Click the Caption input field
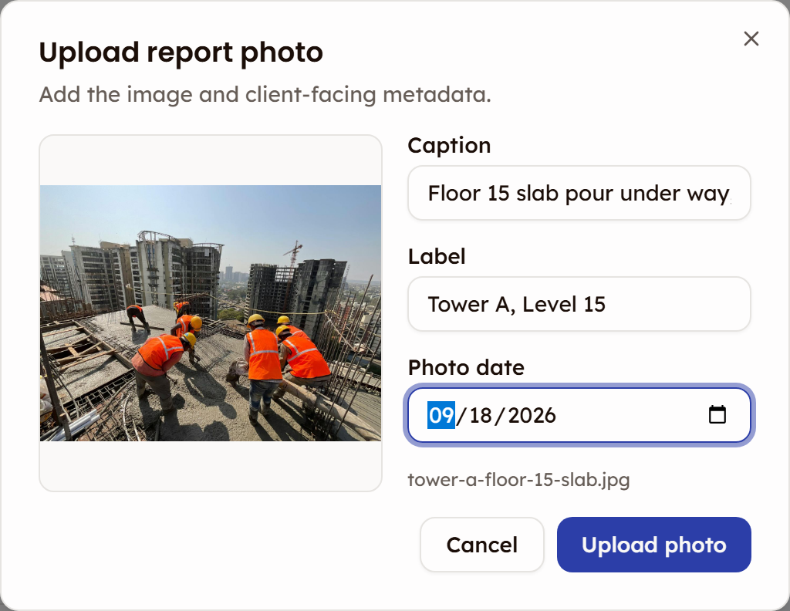The height and width of the screenshot is (611, 790). (x=579, y=193)
